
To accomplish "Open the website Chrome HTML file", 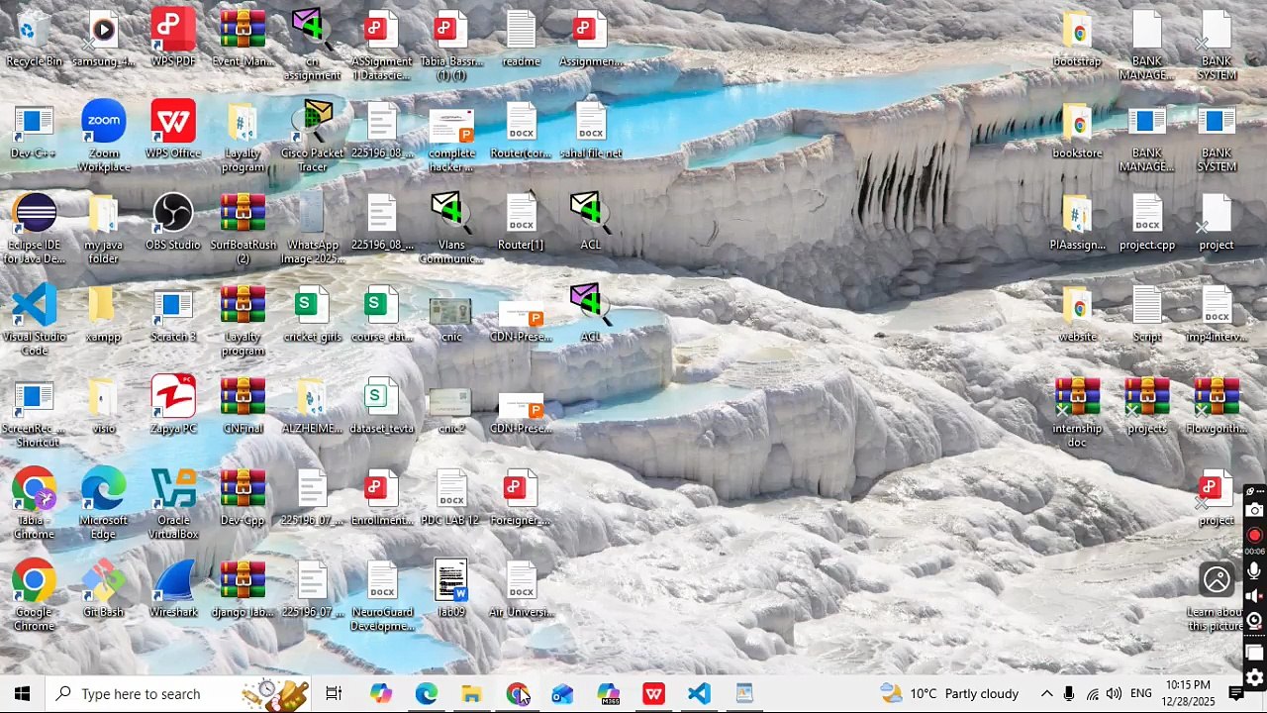I will 1077,315.
